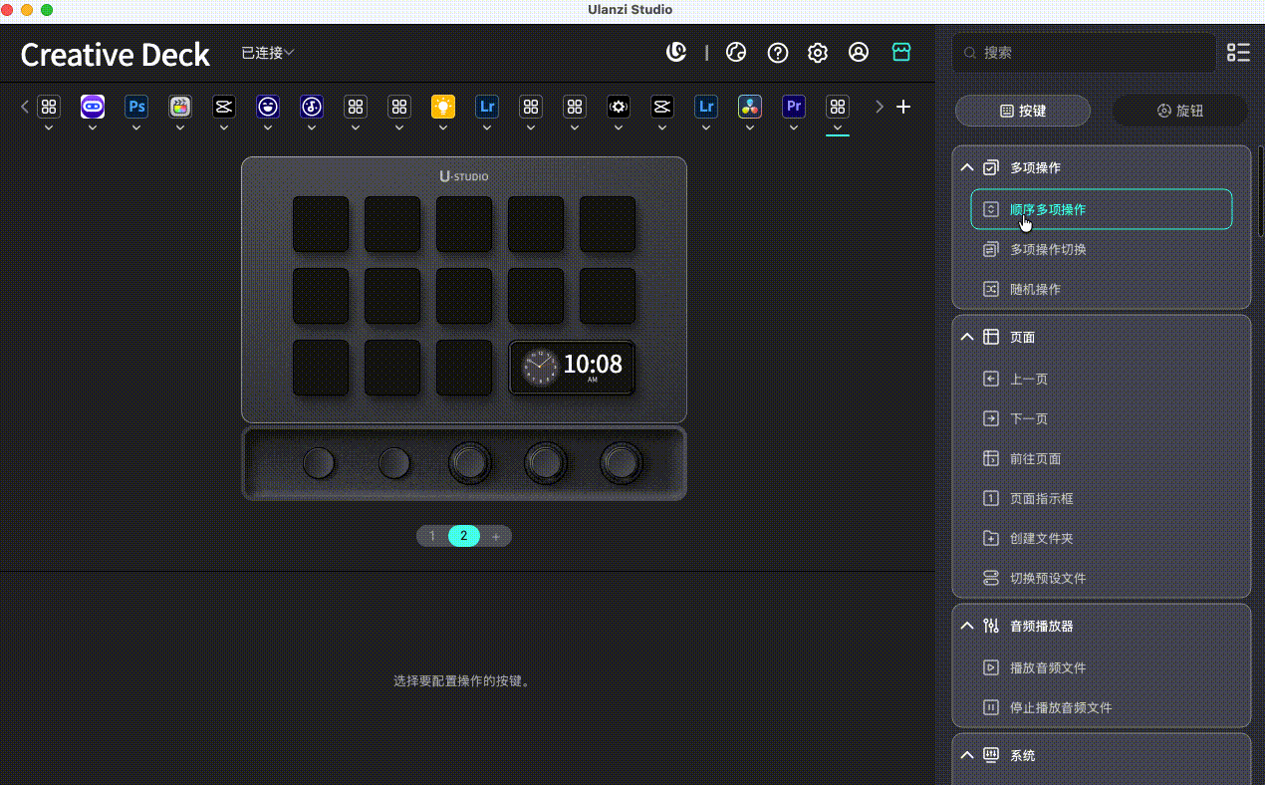
Task: Click the 搜索 search field
Action: 1086,53
